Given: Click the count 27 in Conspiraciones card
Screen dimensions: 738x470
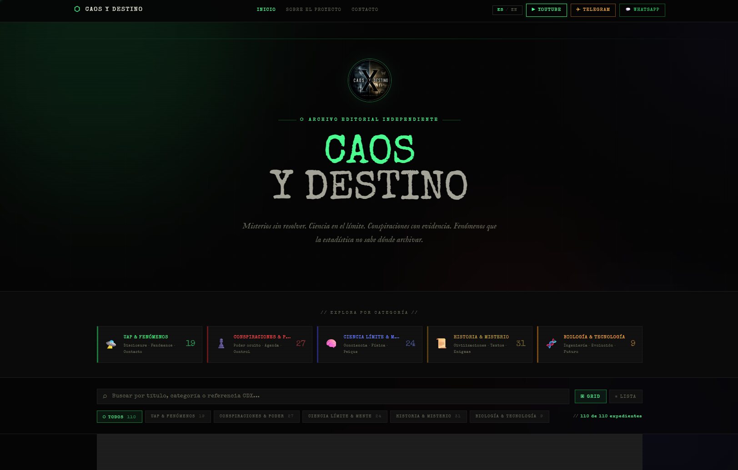Looking at the screenshot, I should (x=301, y=343).
